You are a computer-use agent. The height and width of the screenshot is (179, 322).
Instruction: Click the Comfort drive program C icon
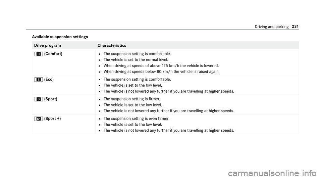click(38, 54)
